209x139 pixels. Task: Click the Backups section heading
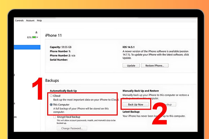(52, 81)
